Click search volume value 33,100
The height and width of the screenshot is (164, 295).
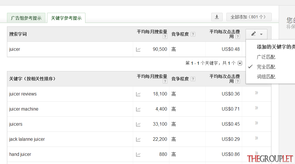(x=160, y=124)
